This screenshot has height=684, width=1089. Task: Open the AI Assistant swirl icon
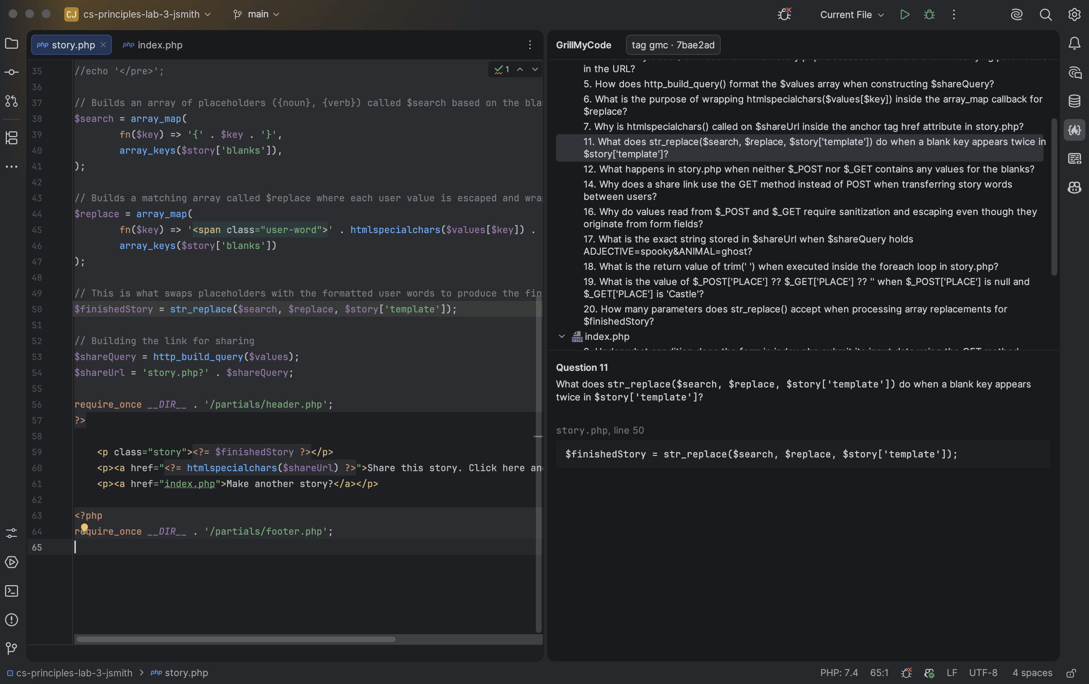click(x=1017, y=14)
